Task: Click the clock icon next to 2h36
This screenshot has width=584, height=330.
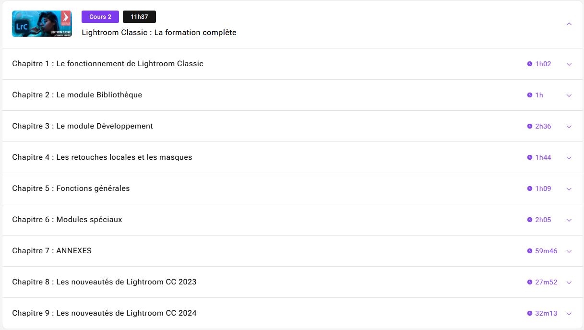Action: (530, 126)
